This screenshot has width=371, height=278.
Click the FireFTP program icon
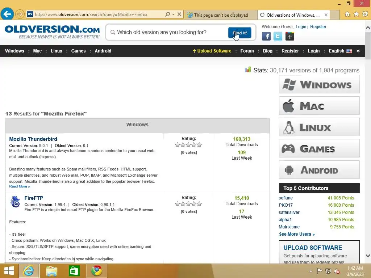[x=15, y=202]
